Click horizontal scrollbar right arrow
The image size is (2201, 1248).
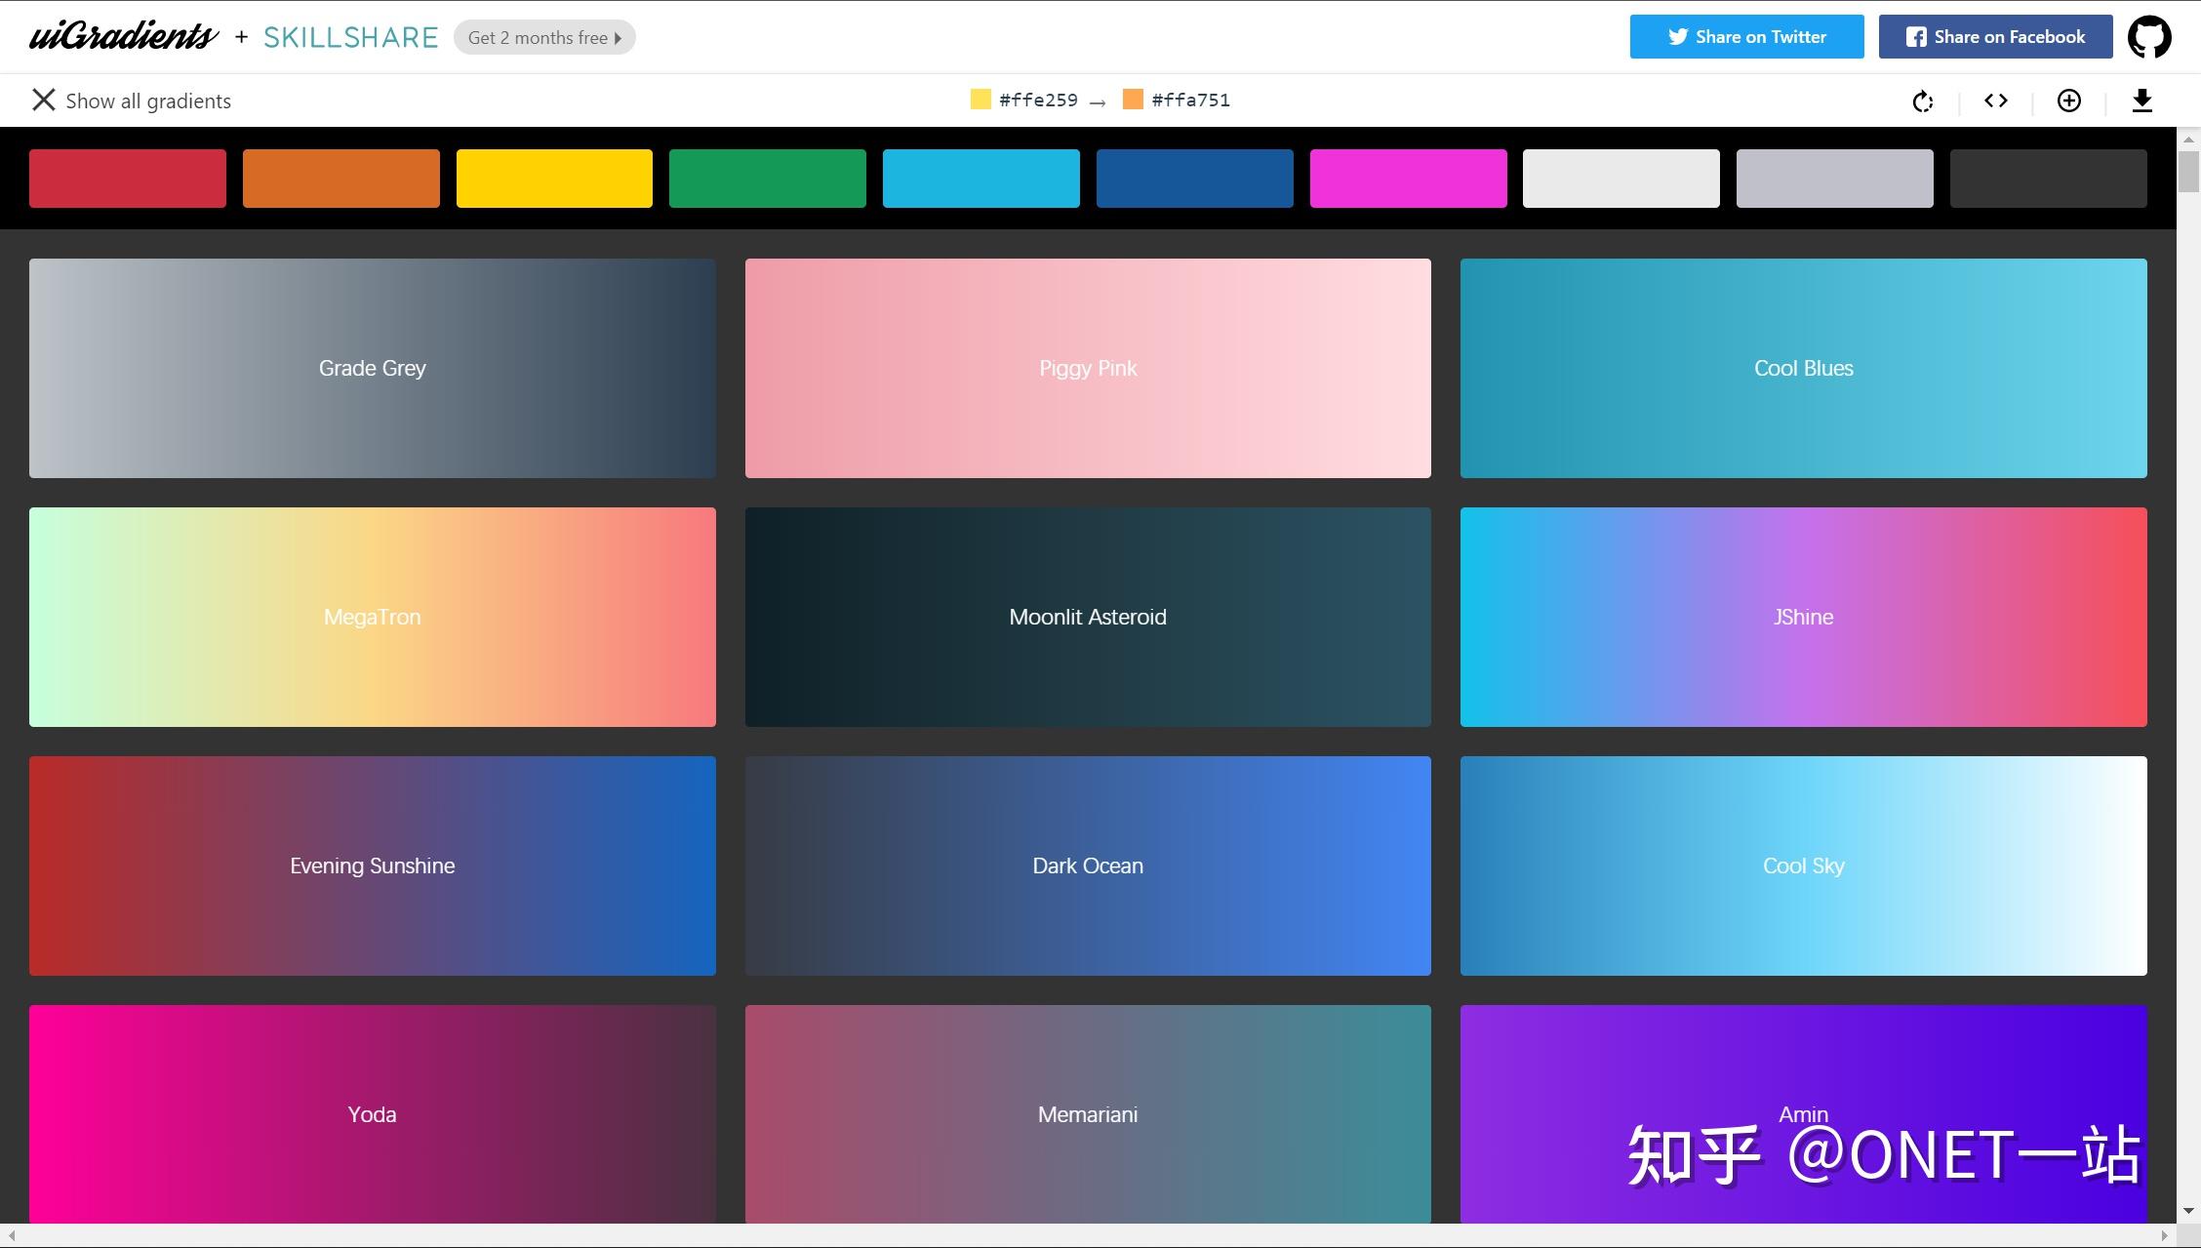pyautogui.click(x=2165, y=1235)
